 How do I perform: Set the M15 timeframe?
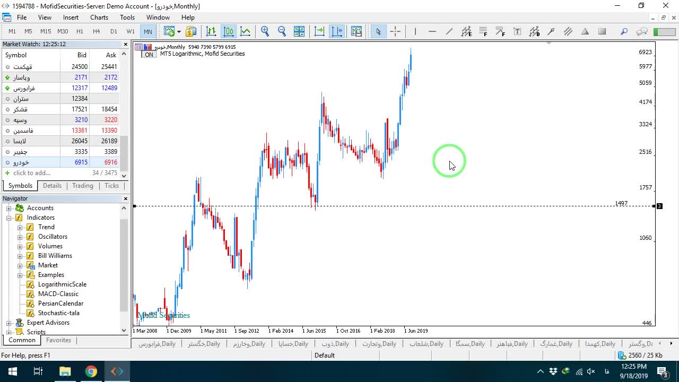point(46,31)
